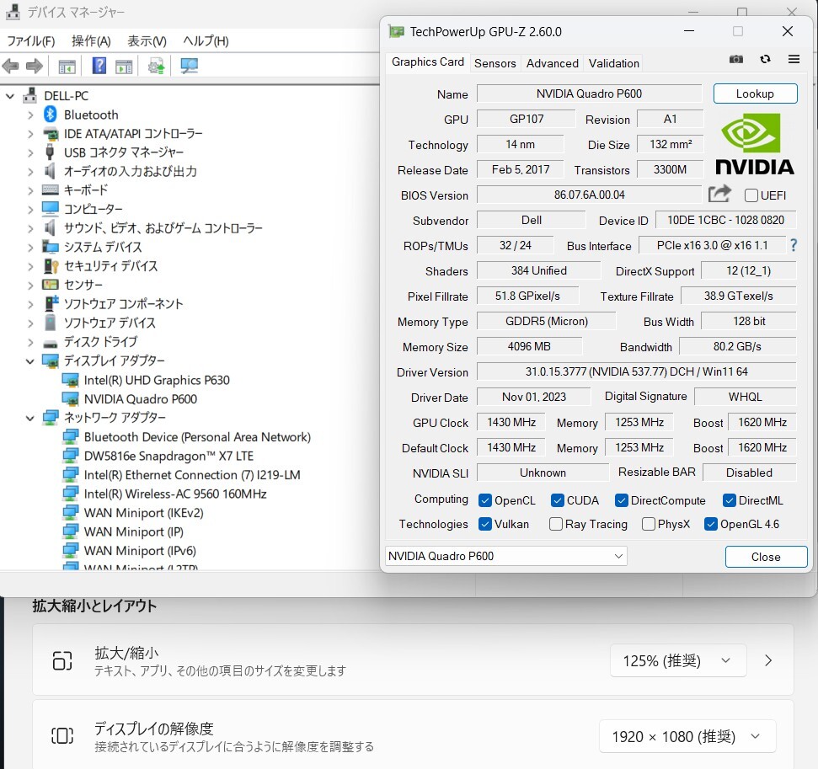Toggle the OpenCL checkbox
The width and height of the screenshot is (818, 769).
click(484, 501)
